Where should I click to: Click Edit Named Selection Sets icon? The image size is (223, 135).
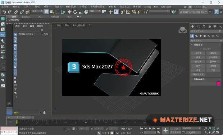(x=146, y=12)
